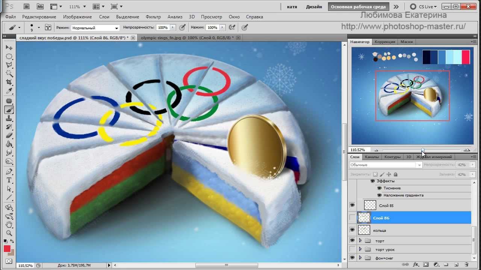Add a layer mask
The image size is (481, 270).
click(427, 265)
